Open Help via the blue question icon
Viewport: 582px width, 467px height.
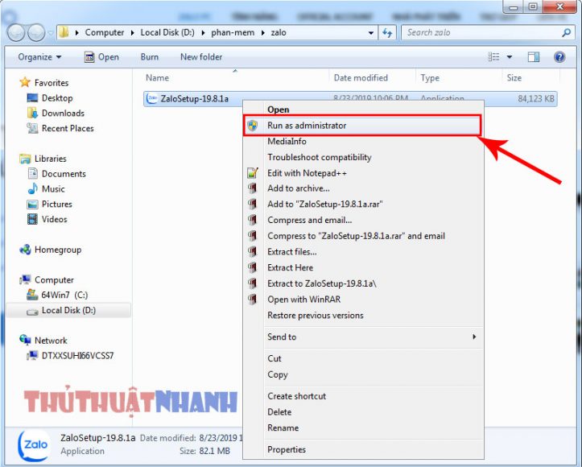pos(559,57)
